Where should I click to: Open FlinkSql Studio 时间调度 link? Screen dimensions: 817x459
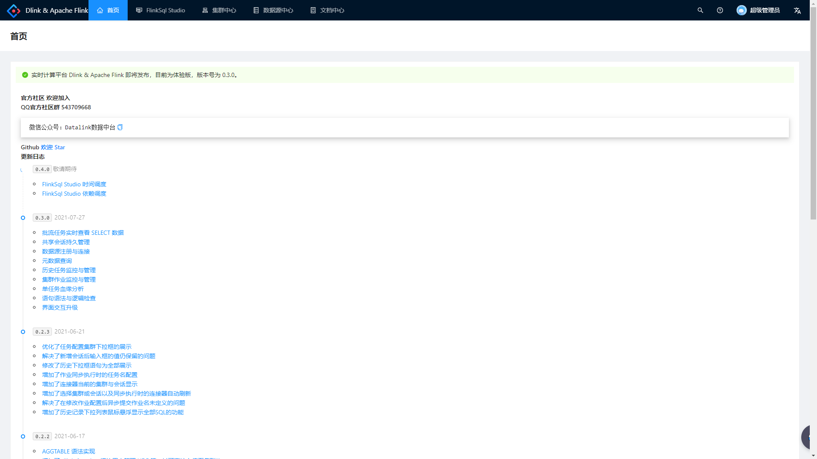point(74,184)
